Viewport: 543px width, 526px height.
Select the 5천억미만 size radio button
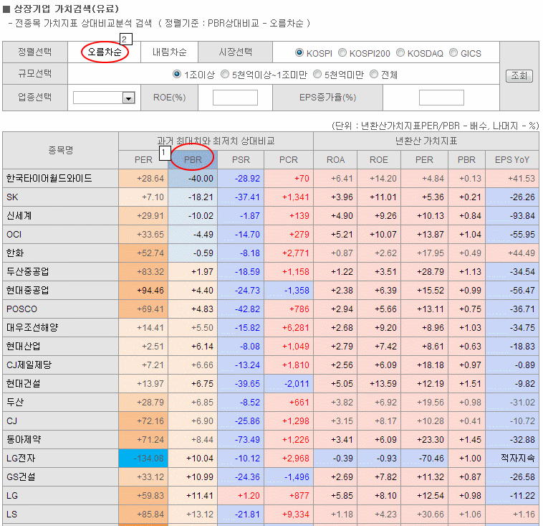pos(317,74)
